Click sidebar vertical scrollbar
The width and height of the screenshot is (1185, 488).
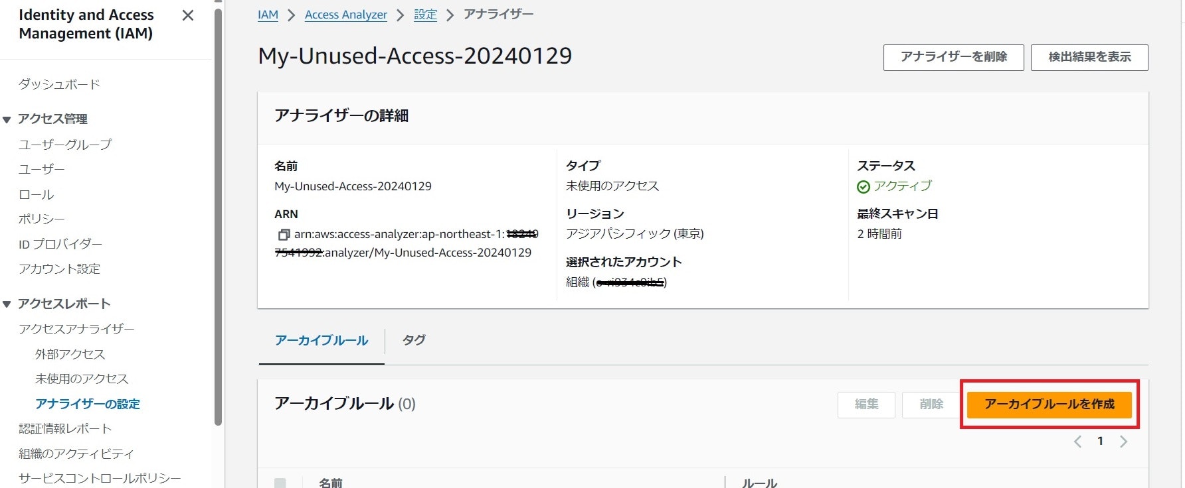[218, 215]
